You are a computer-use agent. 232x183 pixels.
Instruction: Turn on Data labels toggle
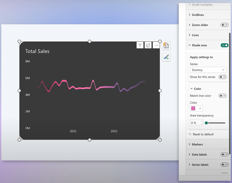pos(224,154)
